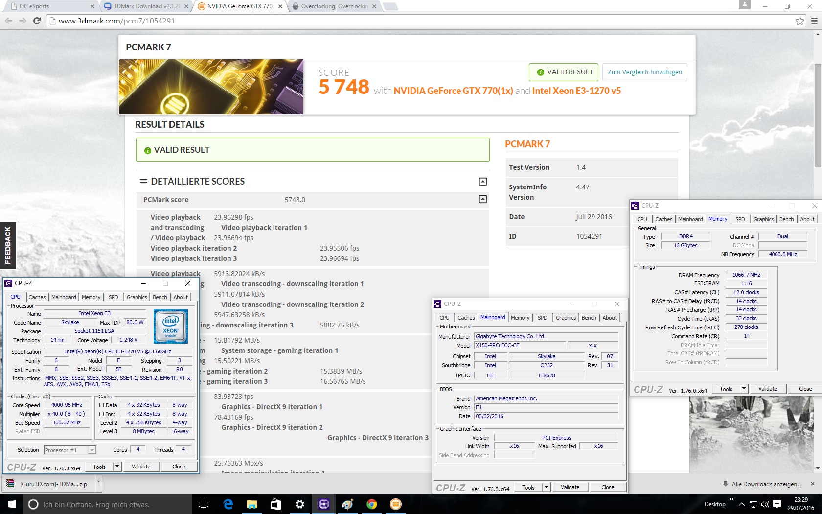Viewport: 822px width, 514px height.
Task: Open Desktop toolbar chevron in taskbar
Action: (x=731, y=499)
